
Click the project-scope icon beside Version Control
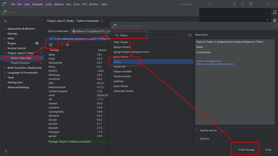(x=41, y=48)
